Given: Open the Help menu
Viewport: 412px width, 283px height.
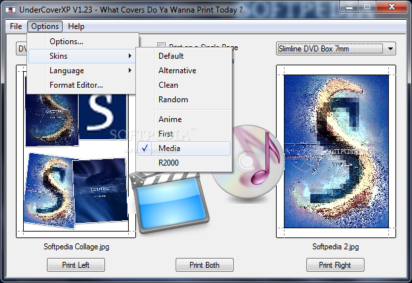Looking at the screenshot, I should (x=76, y=26).
